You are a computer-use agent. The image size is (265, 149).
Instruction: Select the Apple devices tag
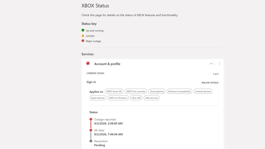pos(98,98)
